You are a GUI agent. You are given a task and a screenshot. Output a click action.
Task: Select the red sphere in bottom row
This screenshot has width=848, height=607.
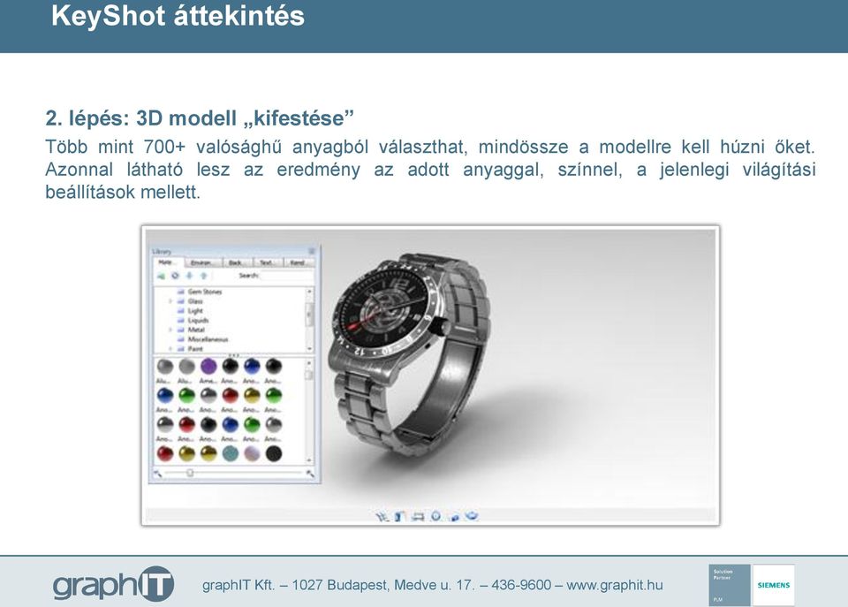click(x=165, y=453)
